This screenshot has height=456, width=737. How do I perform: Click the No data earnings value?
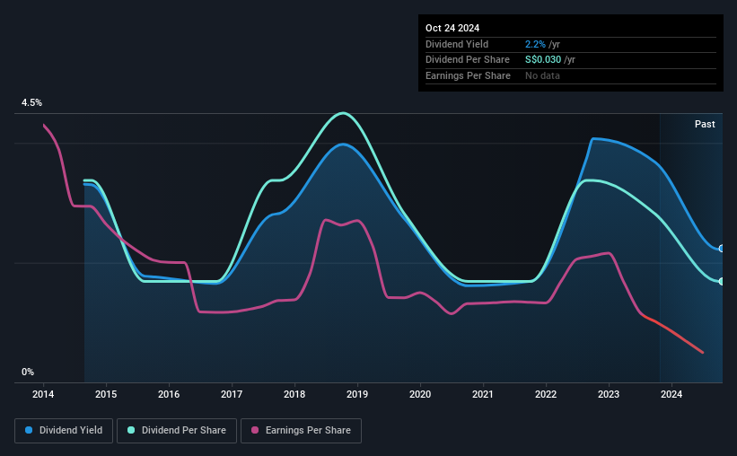click(542, 75)
